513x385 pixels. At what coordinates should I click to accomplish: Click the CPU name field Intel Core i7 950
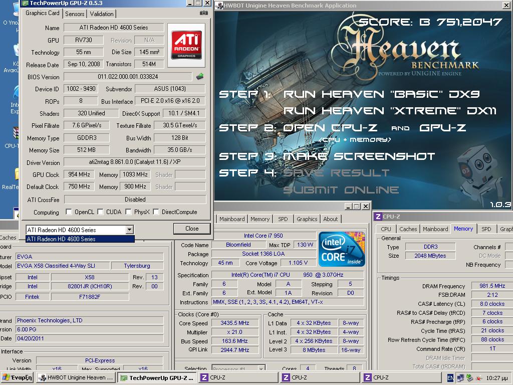click(264, 236)
